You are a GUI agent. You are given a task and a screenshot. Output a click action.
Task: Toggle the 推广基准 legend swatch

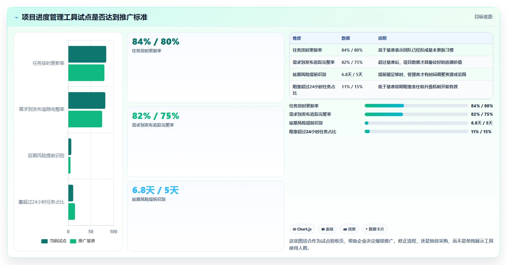pos(73,241)
